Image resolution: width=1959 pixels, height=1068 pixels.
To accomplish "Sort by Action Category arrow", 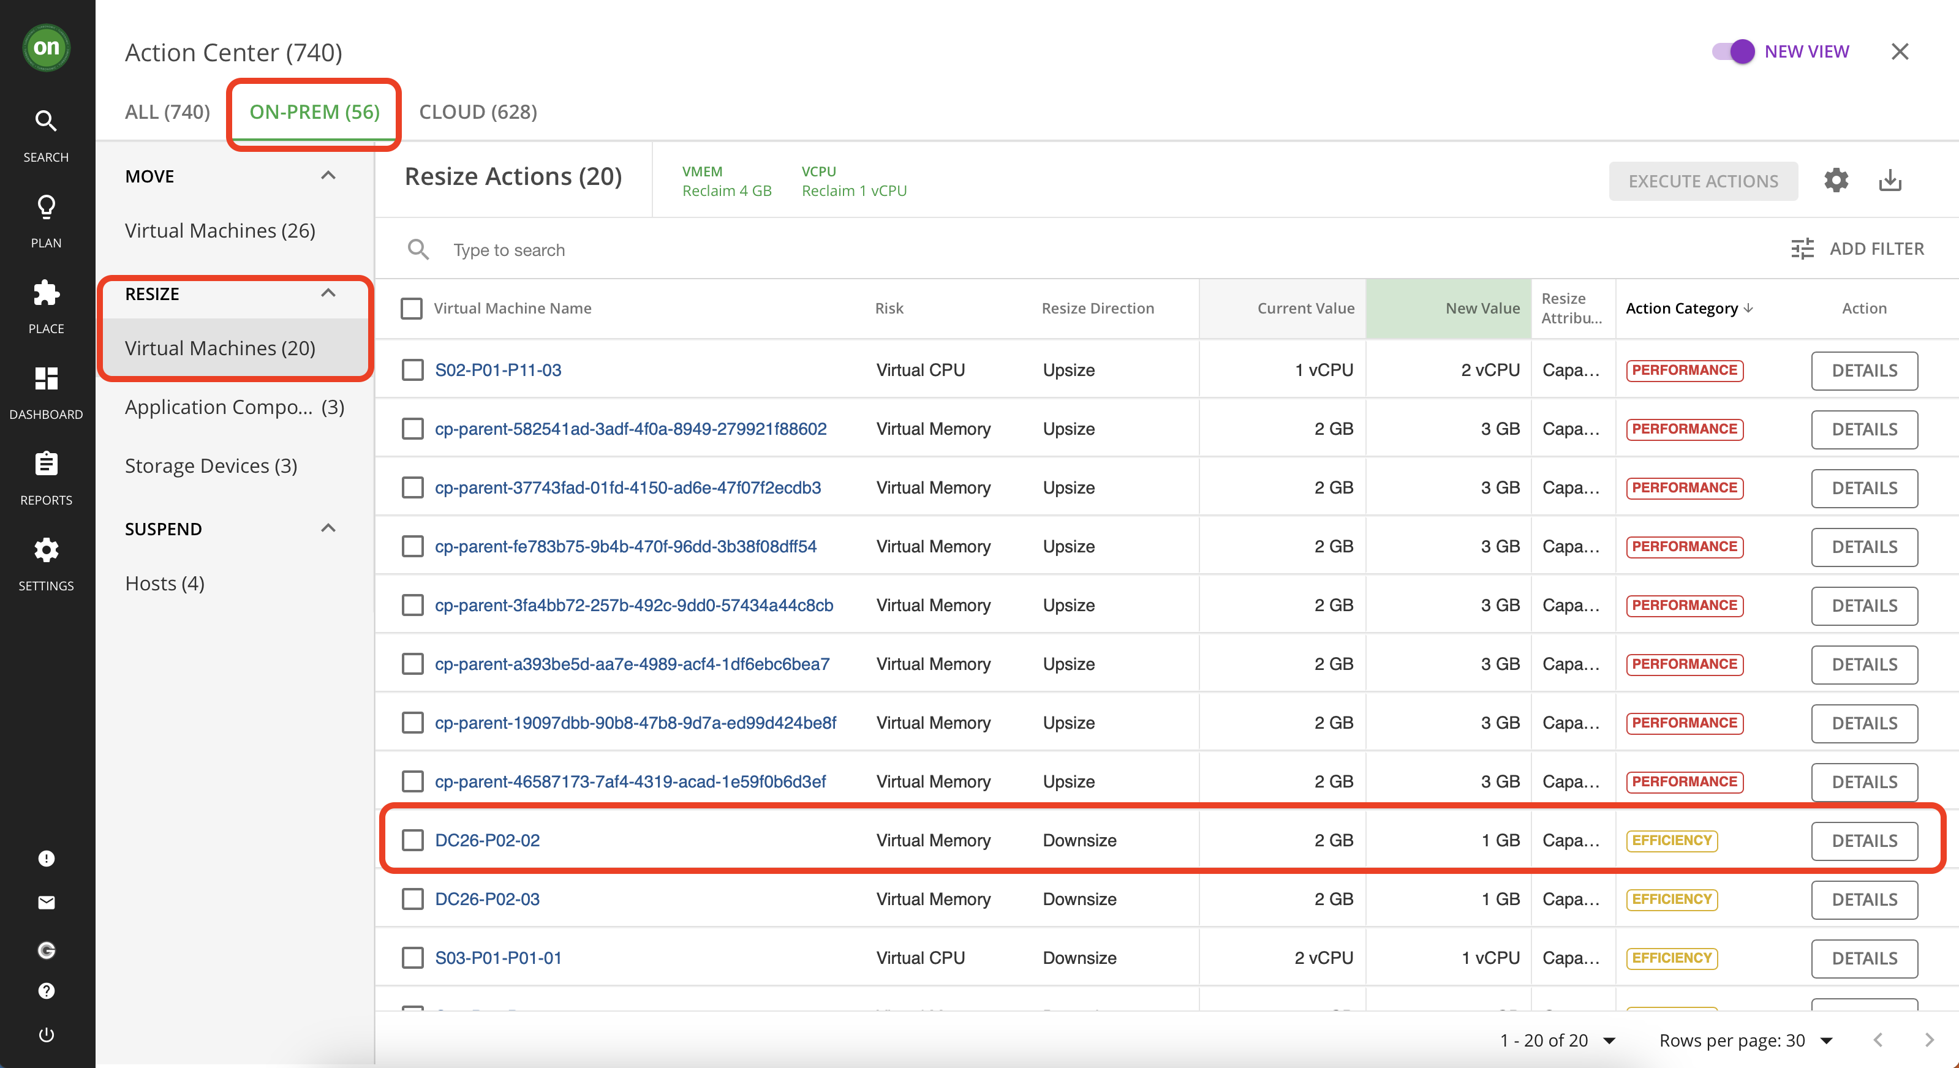I will pyautogui.click(x=1748, y=308).
